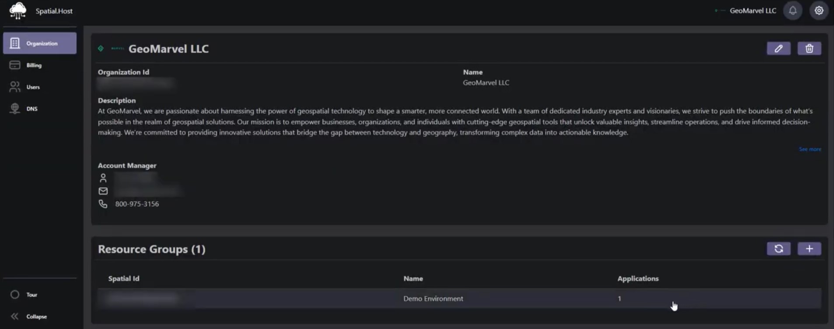
Task: Click the phone number 800-975-3156
Action: (137, 204)
